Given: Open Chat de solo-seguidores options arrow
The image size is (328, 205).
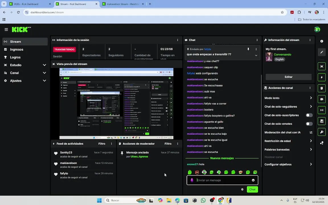Looking at the screenshot, I should pos(311,106).
